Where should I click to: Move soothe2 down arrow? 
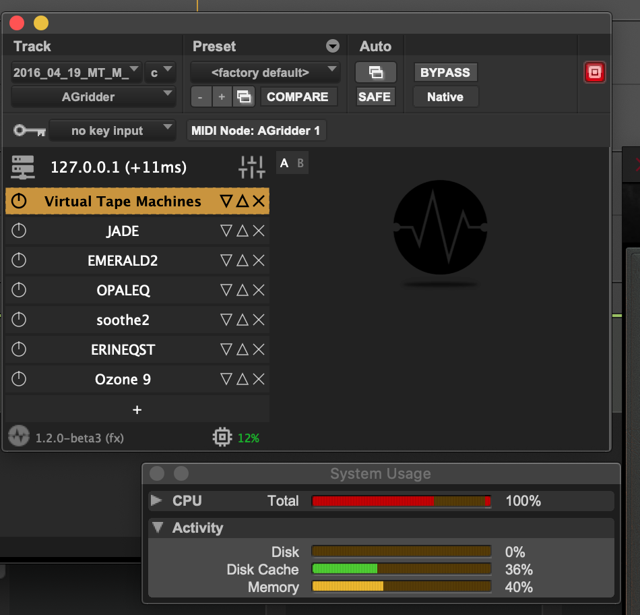click(226, 320)
